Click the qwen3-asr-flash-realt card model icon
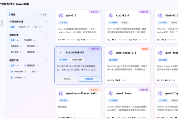 [61, 94]
